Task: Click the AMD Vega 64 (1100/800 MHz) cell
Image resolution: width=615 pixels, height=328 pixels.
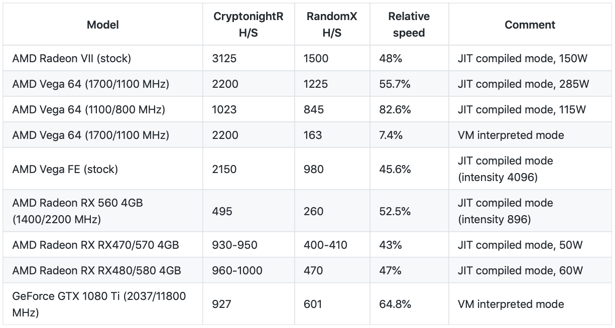Action: click(88, 109)
